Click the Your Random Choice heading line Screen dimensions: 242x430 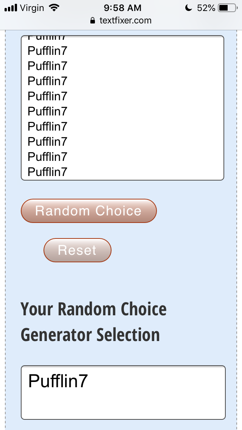[x=93, y=309]
